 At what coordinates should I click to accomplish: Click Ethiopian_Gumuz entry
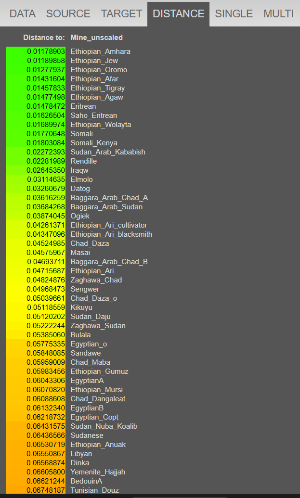[100, 371]
